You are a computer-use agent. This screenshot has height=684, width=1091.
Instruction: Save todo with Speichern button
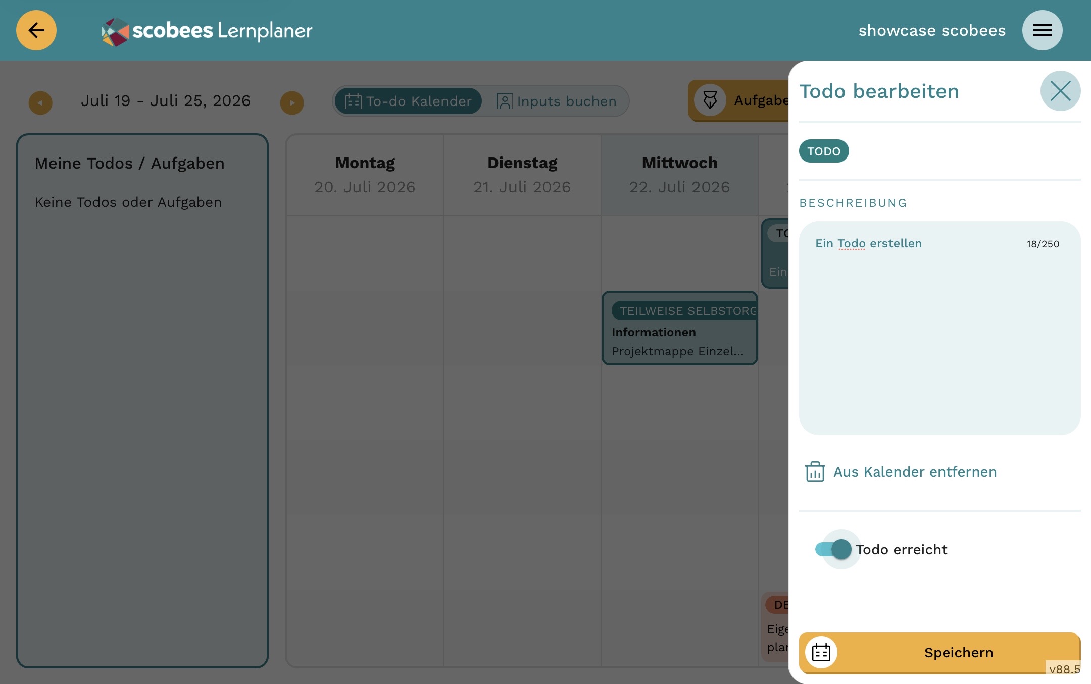(x=939, y=652)
